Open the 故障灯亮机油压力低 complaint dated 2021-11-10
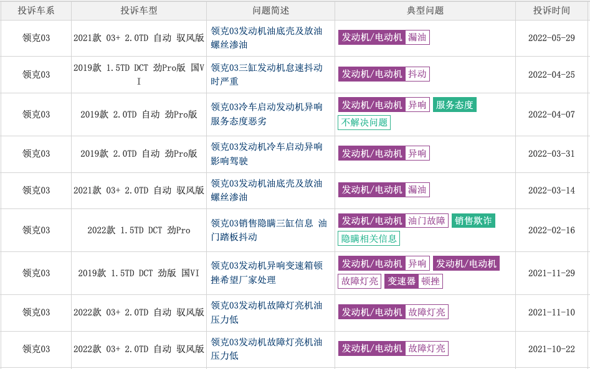 267,312
